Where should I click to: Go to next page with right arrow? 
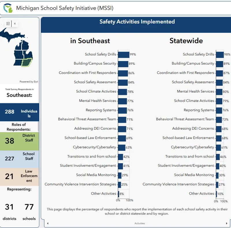click(x=226, y=223)
